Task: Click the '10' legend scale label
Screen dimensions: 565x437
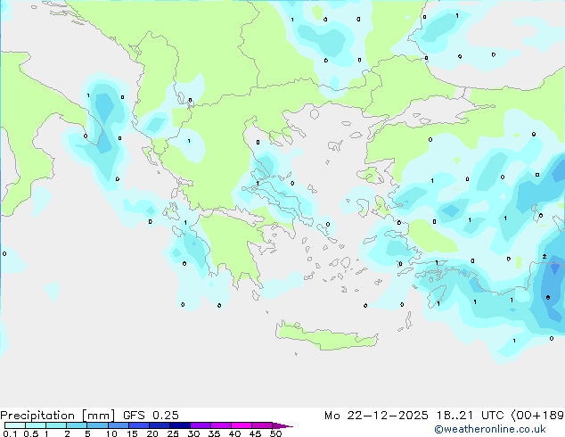Action: click(x=111, y=433)
